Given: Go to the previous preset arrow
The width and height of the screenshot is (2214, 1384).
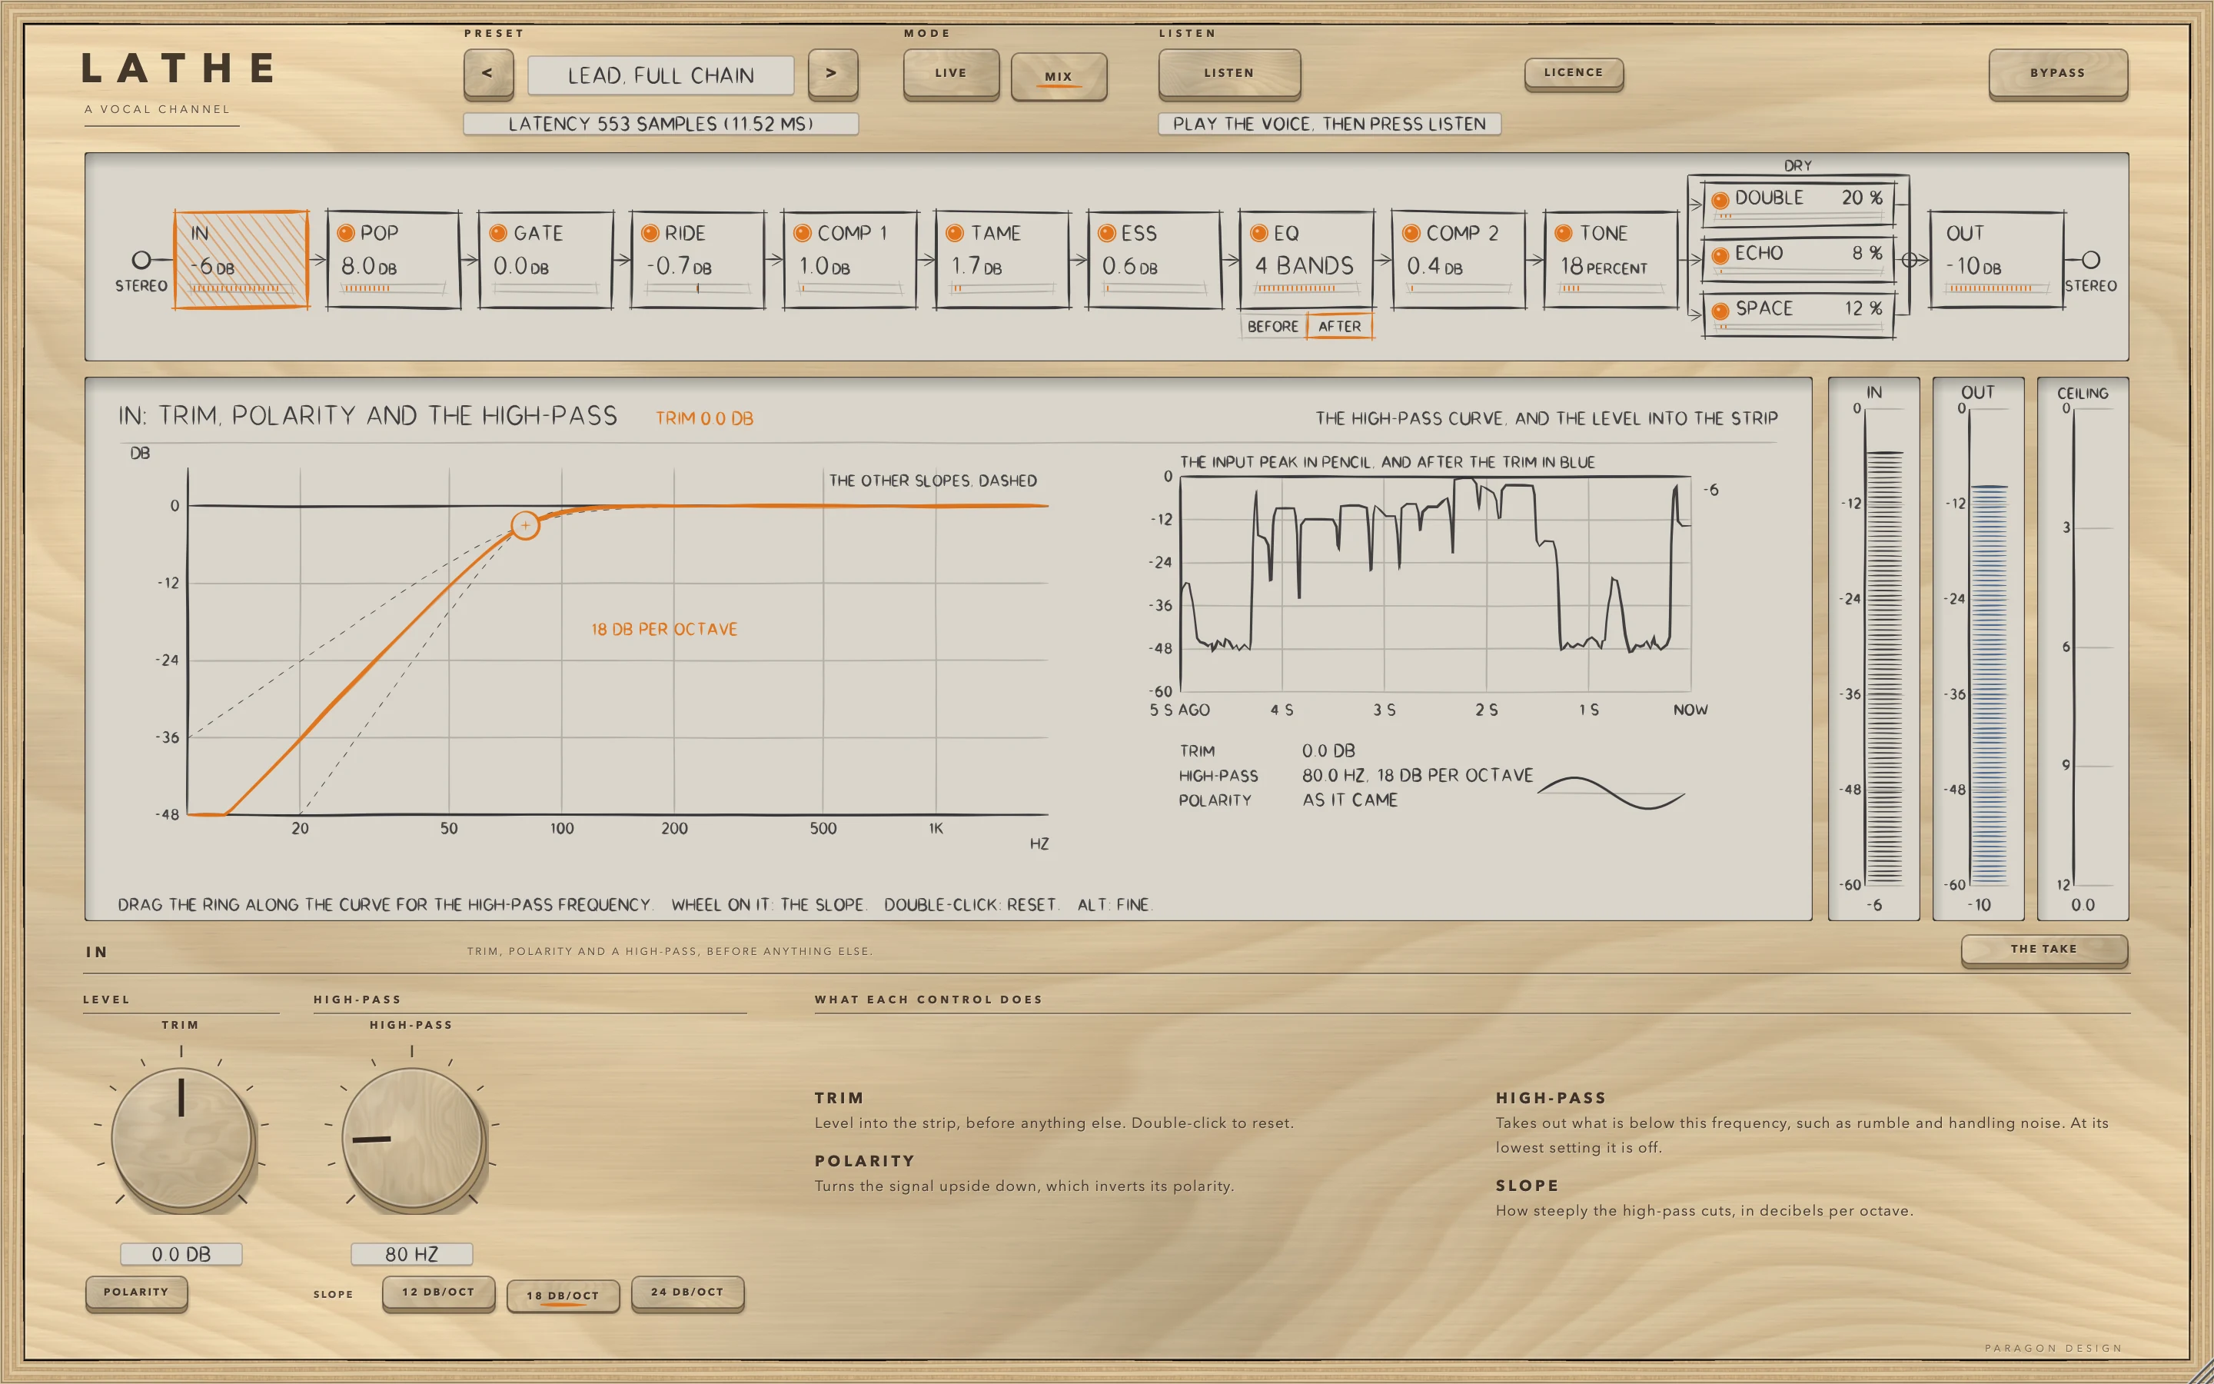Looking at the screenshot, I should click(x=487, y=73).
